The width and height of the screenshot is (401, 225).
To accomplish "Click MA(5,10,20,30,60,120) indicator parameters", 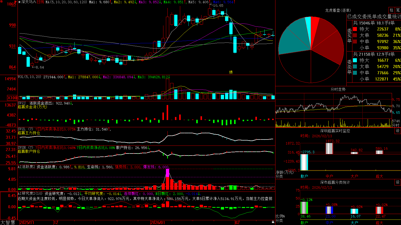I will 66,2.
